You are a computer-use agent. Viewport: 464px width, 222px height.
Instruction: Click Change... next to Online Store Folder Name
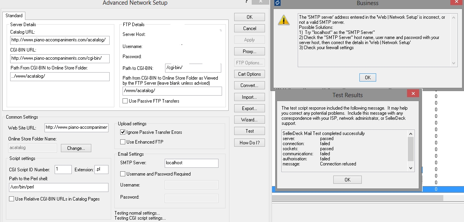[76, 148]
